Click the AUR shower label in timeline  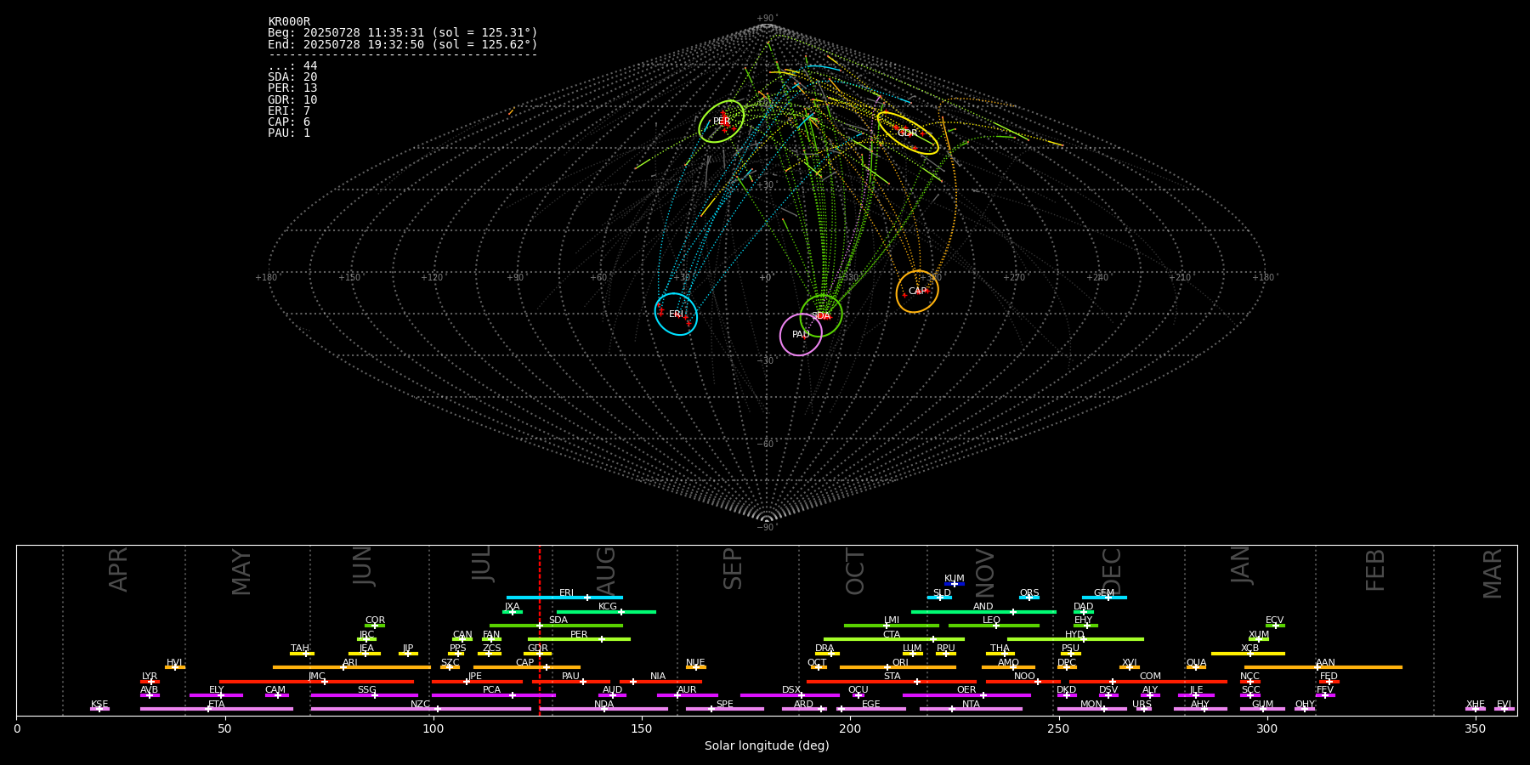(687, 689)
